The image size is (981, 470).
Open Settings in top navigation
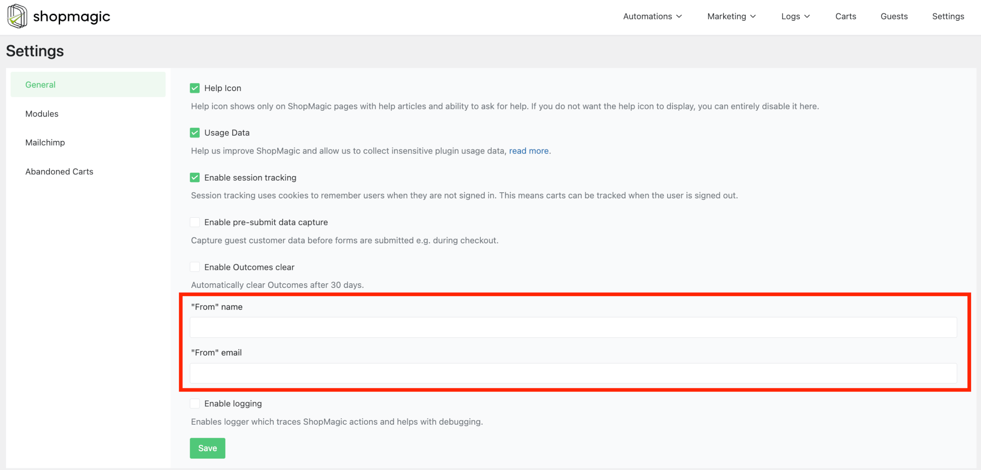tap(948, 16)
